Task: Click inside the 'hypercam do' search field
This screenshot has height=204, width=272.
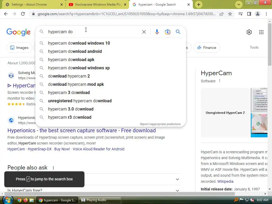Action: [x=94, y=32]
